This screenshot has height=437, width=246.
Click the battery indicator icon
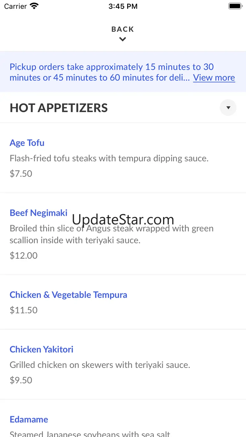[235, 6]
